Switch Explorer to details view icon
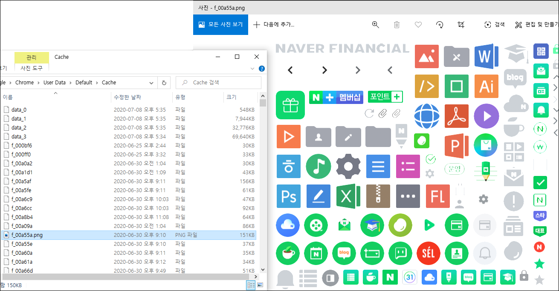This screenshot has width=559, height=291. 251,285
